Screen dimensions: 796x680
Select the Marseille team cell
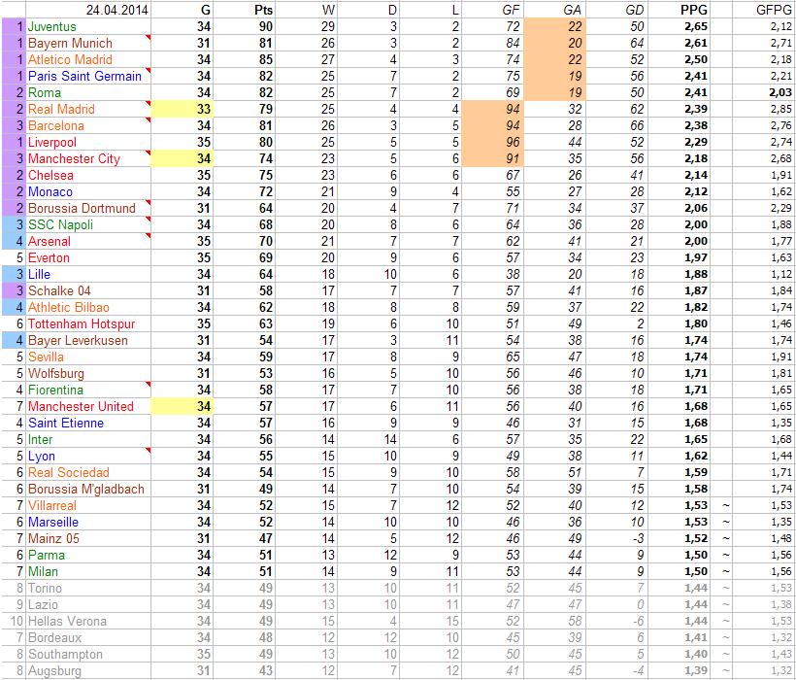point(88,522)
